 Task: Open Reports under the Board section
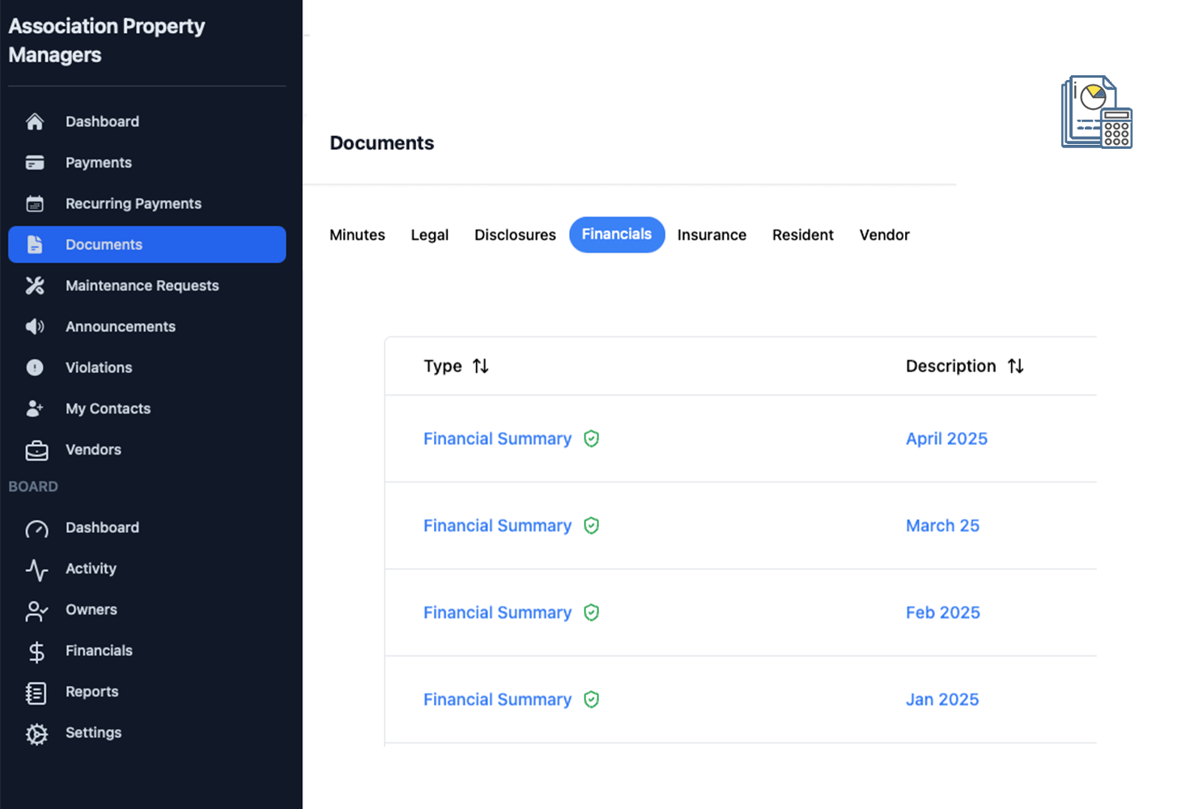(x=147, y=692)
